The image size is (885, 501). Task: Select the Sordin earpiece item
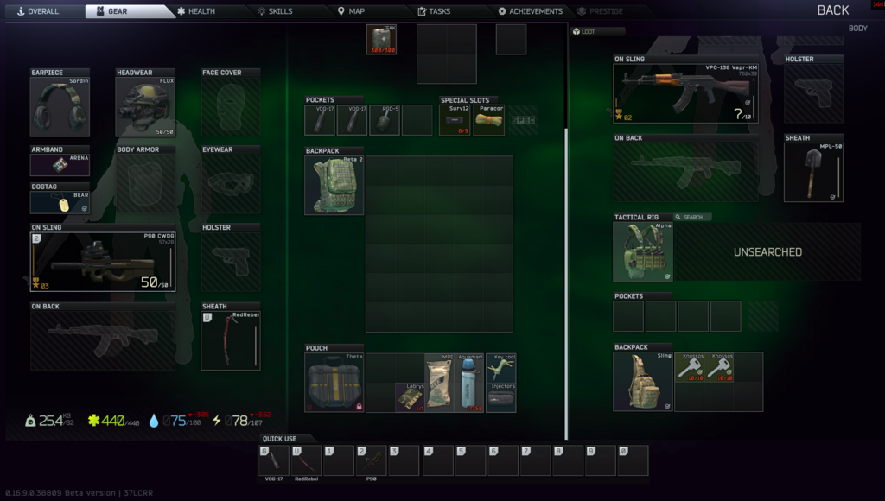tap(60, 107)
